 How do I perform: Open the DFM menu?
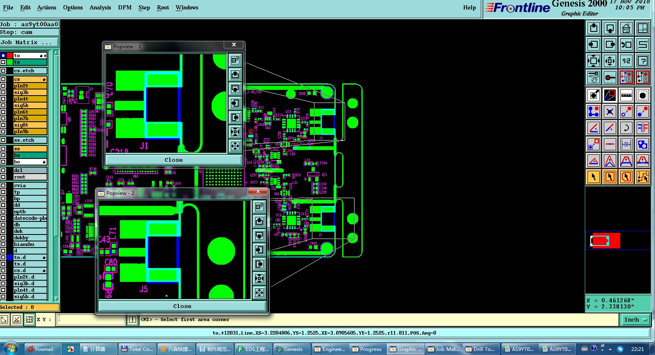pyautogui.click(x=125, y=7)
